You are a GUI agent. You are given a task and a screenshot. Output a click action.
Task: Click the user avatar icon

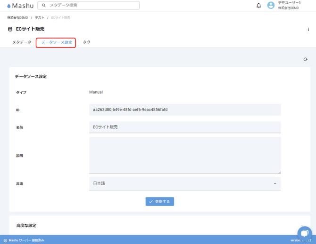(271, 5)
